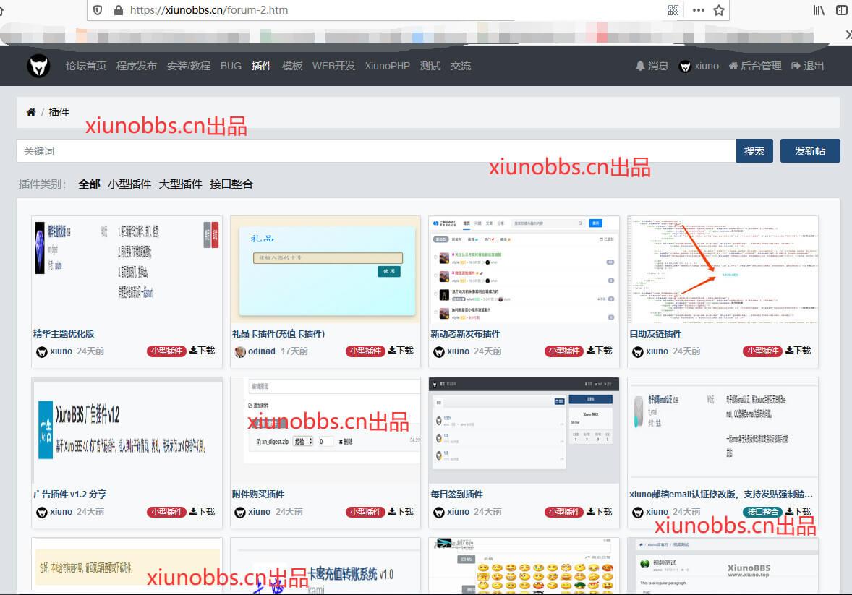The image size is (852, 595).
Task: Download the 附件购买插件 plugin
Action: pos(401,511)
